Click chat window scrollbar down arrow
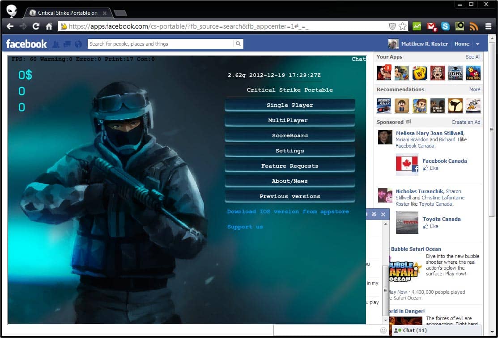Screen dimensions: 498x338 pos(385,320)
